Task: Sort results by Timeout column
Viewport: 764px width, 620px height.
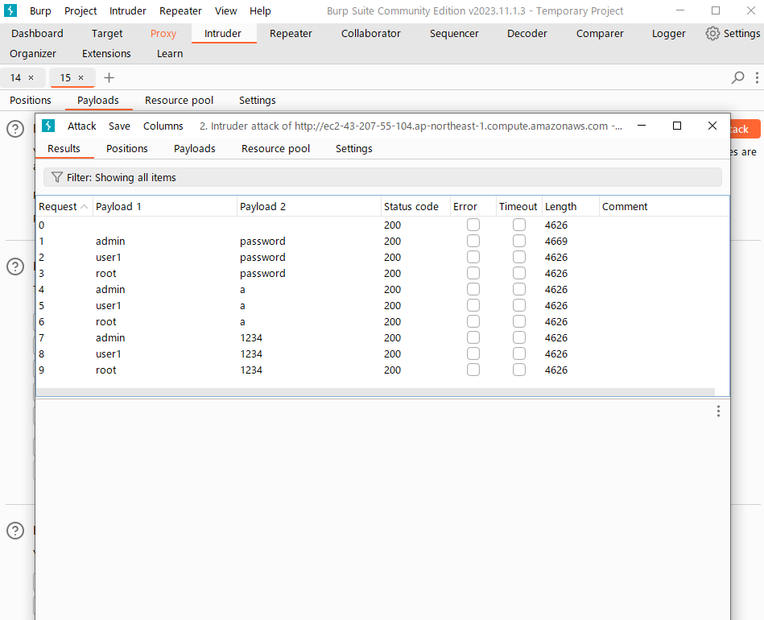Action: click(519, 207)
